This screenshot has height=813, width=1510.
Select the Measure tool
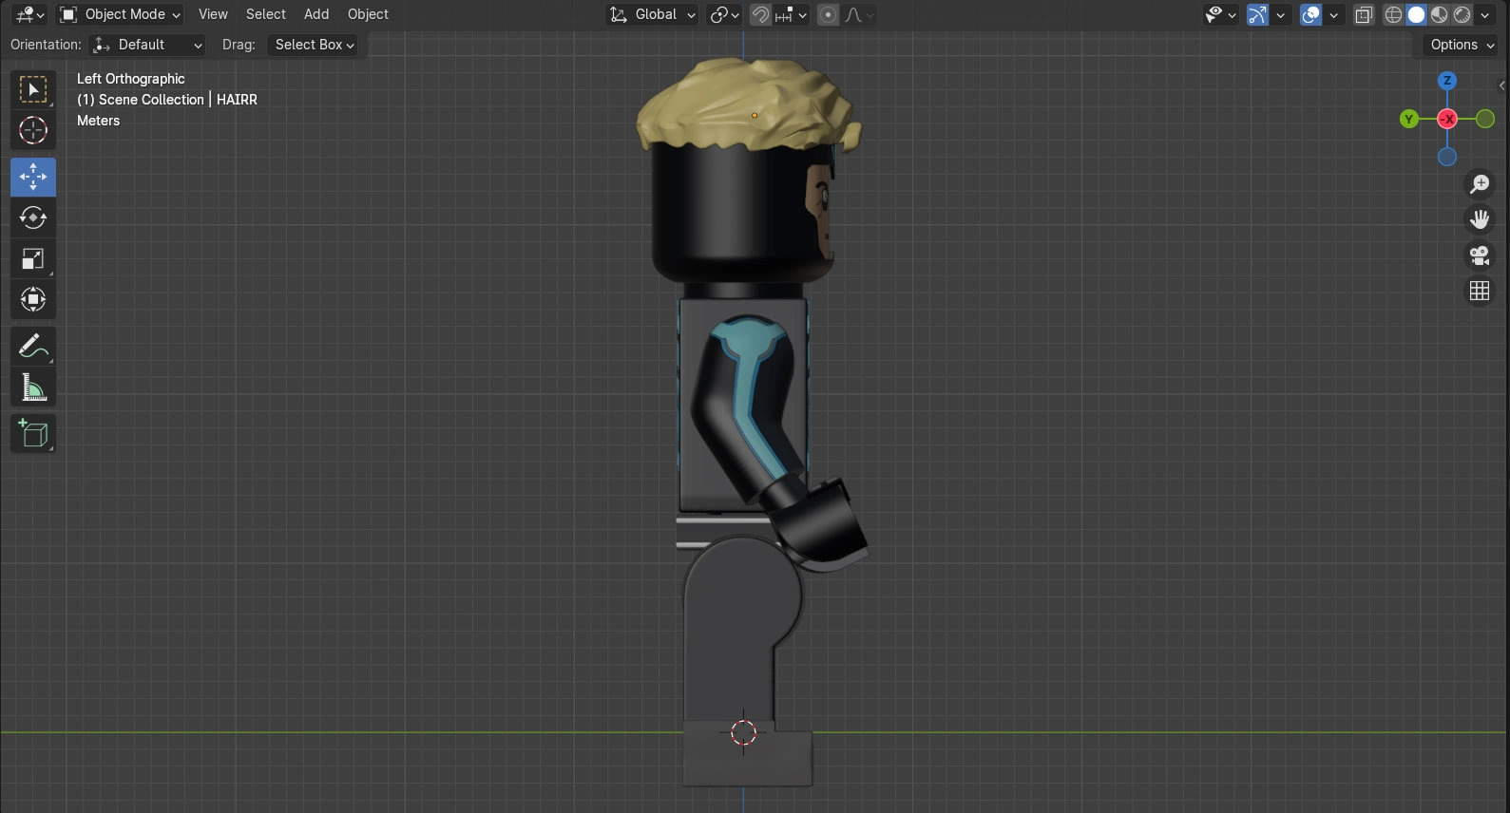pyautogui.click(x=33, y=388)
